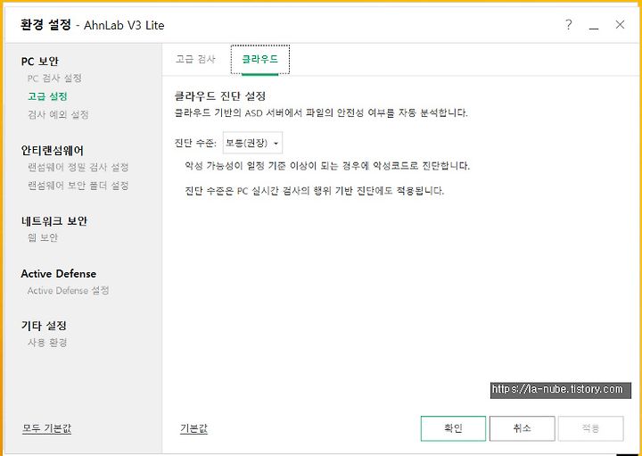Open PC 검사 설정 in sidebar
Viewport: 642px width, 456px height.
(x=54, y=79)
